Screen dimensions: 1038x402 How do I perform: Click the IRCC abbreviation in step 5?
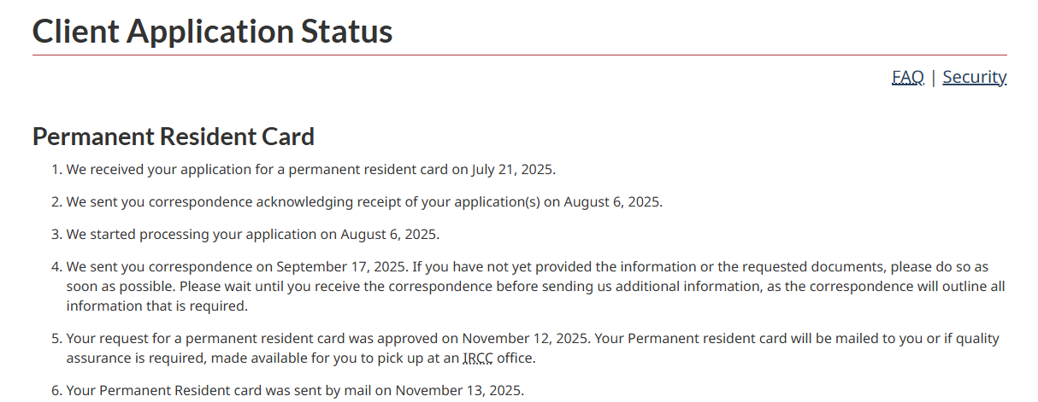click(x=477, y=358)
